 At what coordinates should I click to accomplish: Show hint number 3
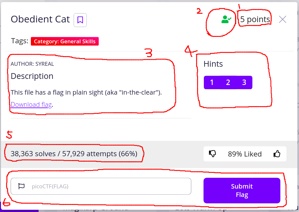[x=244, y=82]
